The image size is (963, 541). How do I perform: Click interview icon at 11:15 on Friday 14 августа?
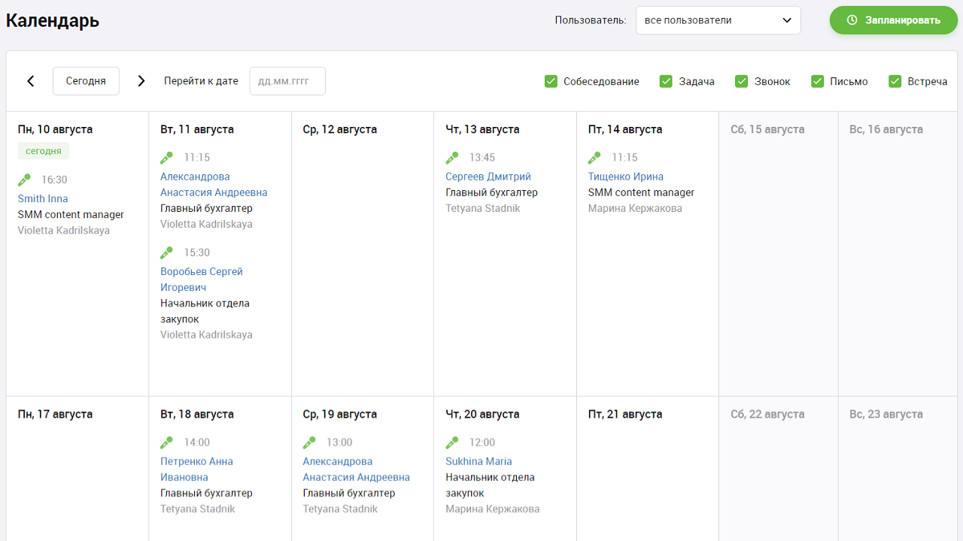coord(594,158)
